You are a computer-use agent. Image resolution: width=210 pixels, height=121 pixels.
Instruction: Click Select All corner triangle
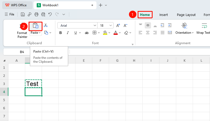pyautogui.click(x=4, y=61)
